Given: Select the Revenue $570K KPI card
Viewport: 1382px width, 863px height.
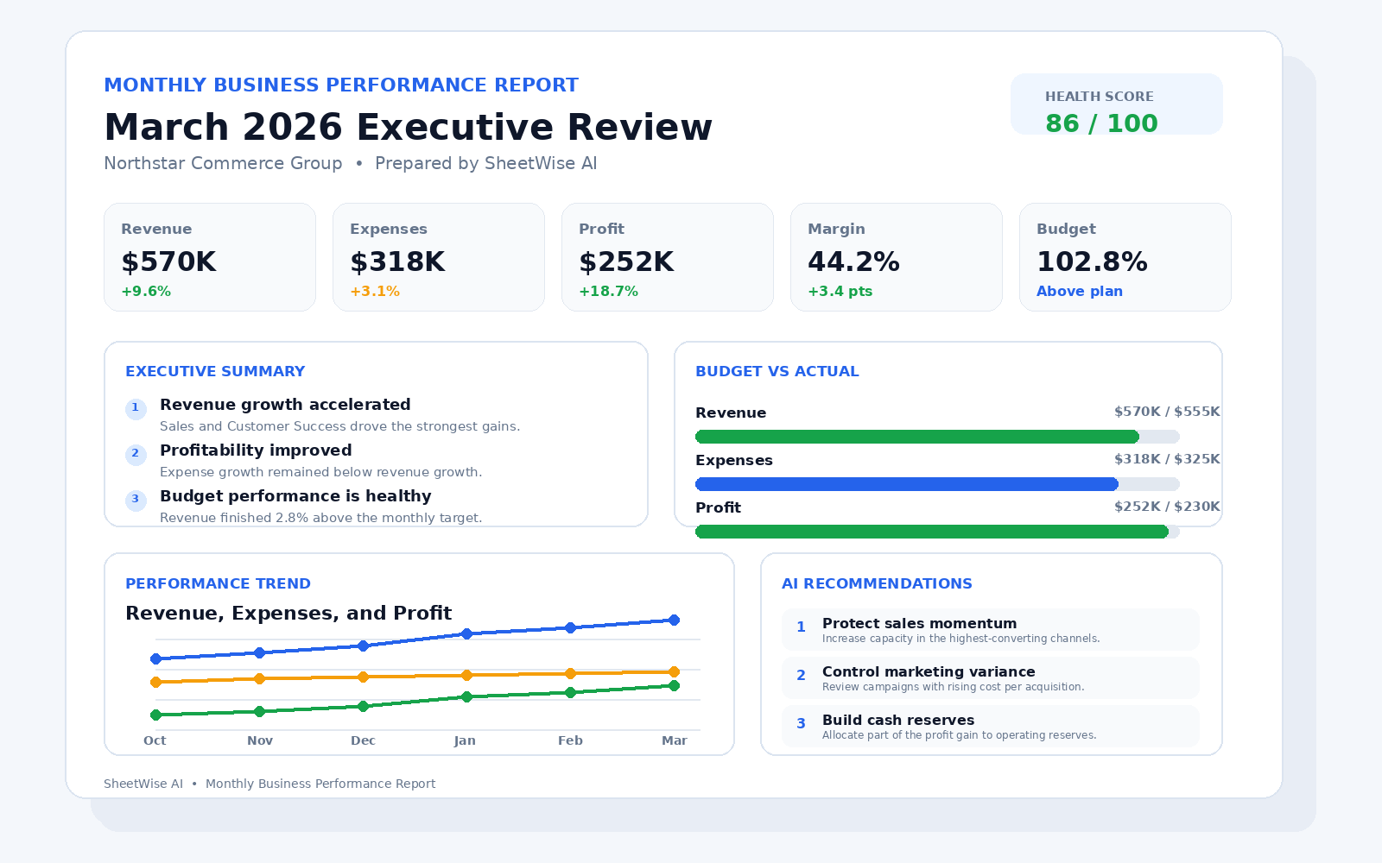Looking at the screenshot, I should coord(210,257).
